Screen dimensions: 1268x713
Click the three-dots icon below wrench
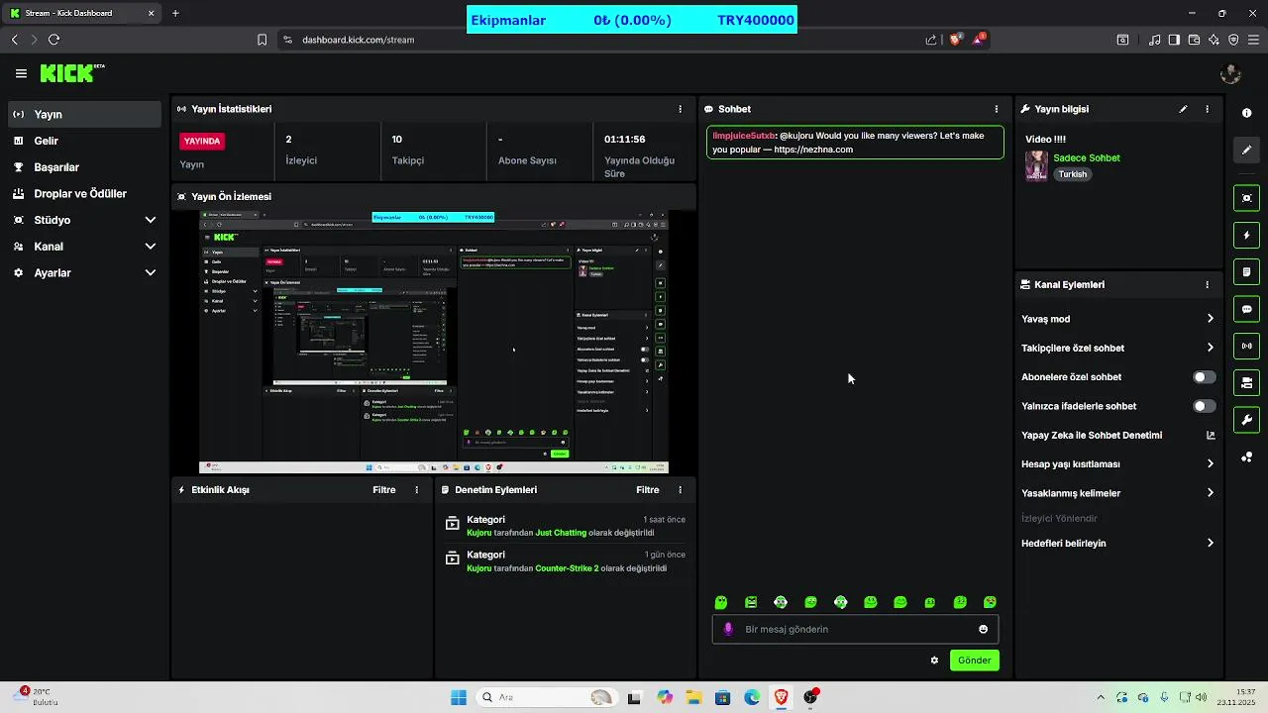tap(1246, 458)
